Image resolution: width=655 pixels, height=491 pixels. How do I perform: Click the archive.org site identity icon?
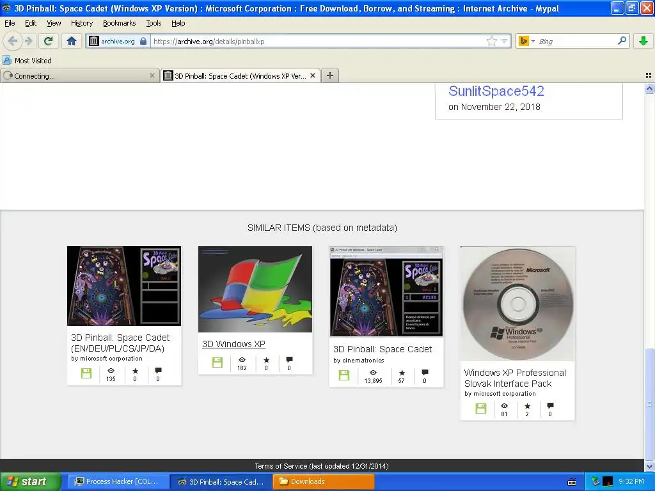pos(94,41)
